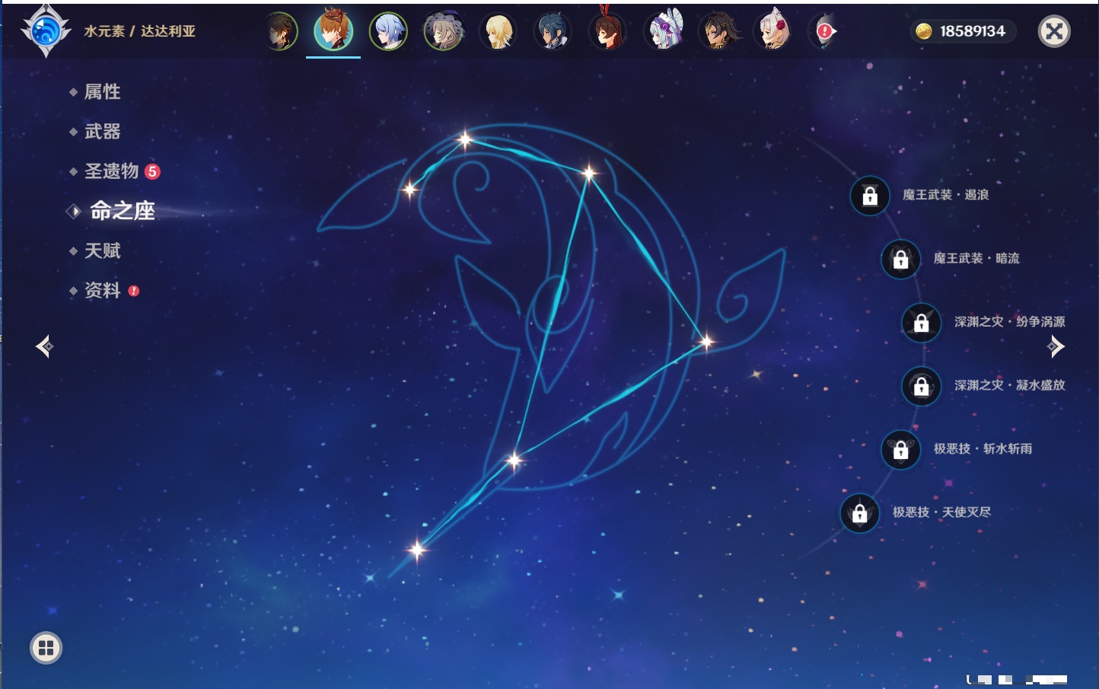Go to previous character with left arrow
Image resolution: width=1099 pixels, height=689 pixels.
click(x=44, y=346)
